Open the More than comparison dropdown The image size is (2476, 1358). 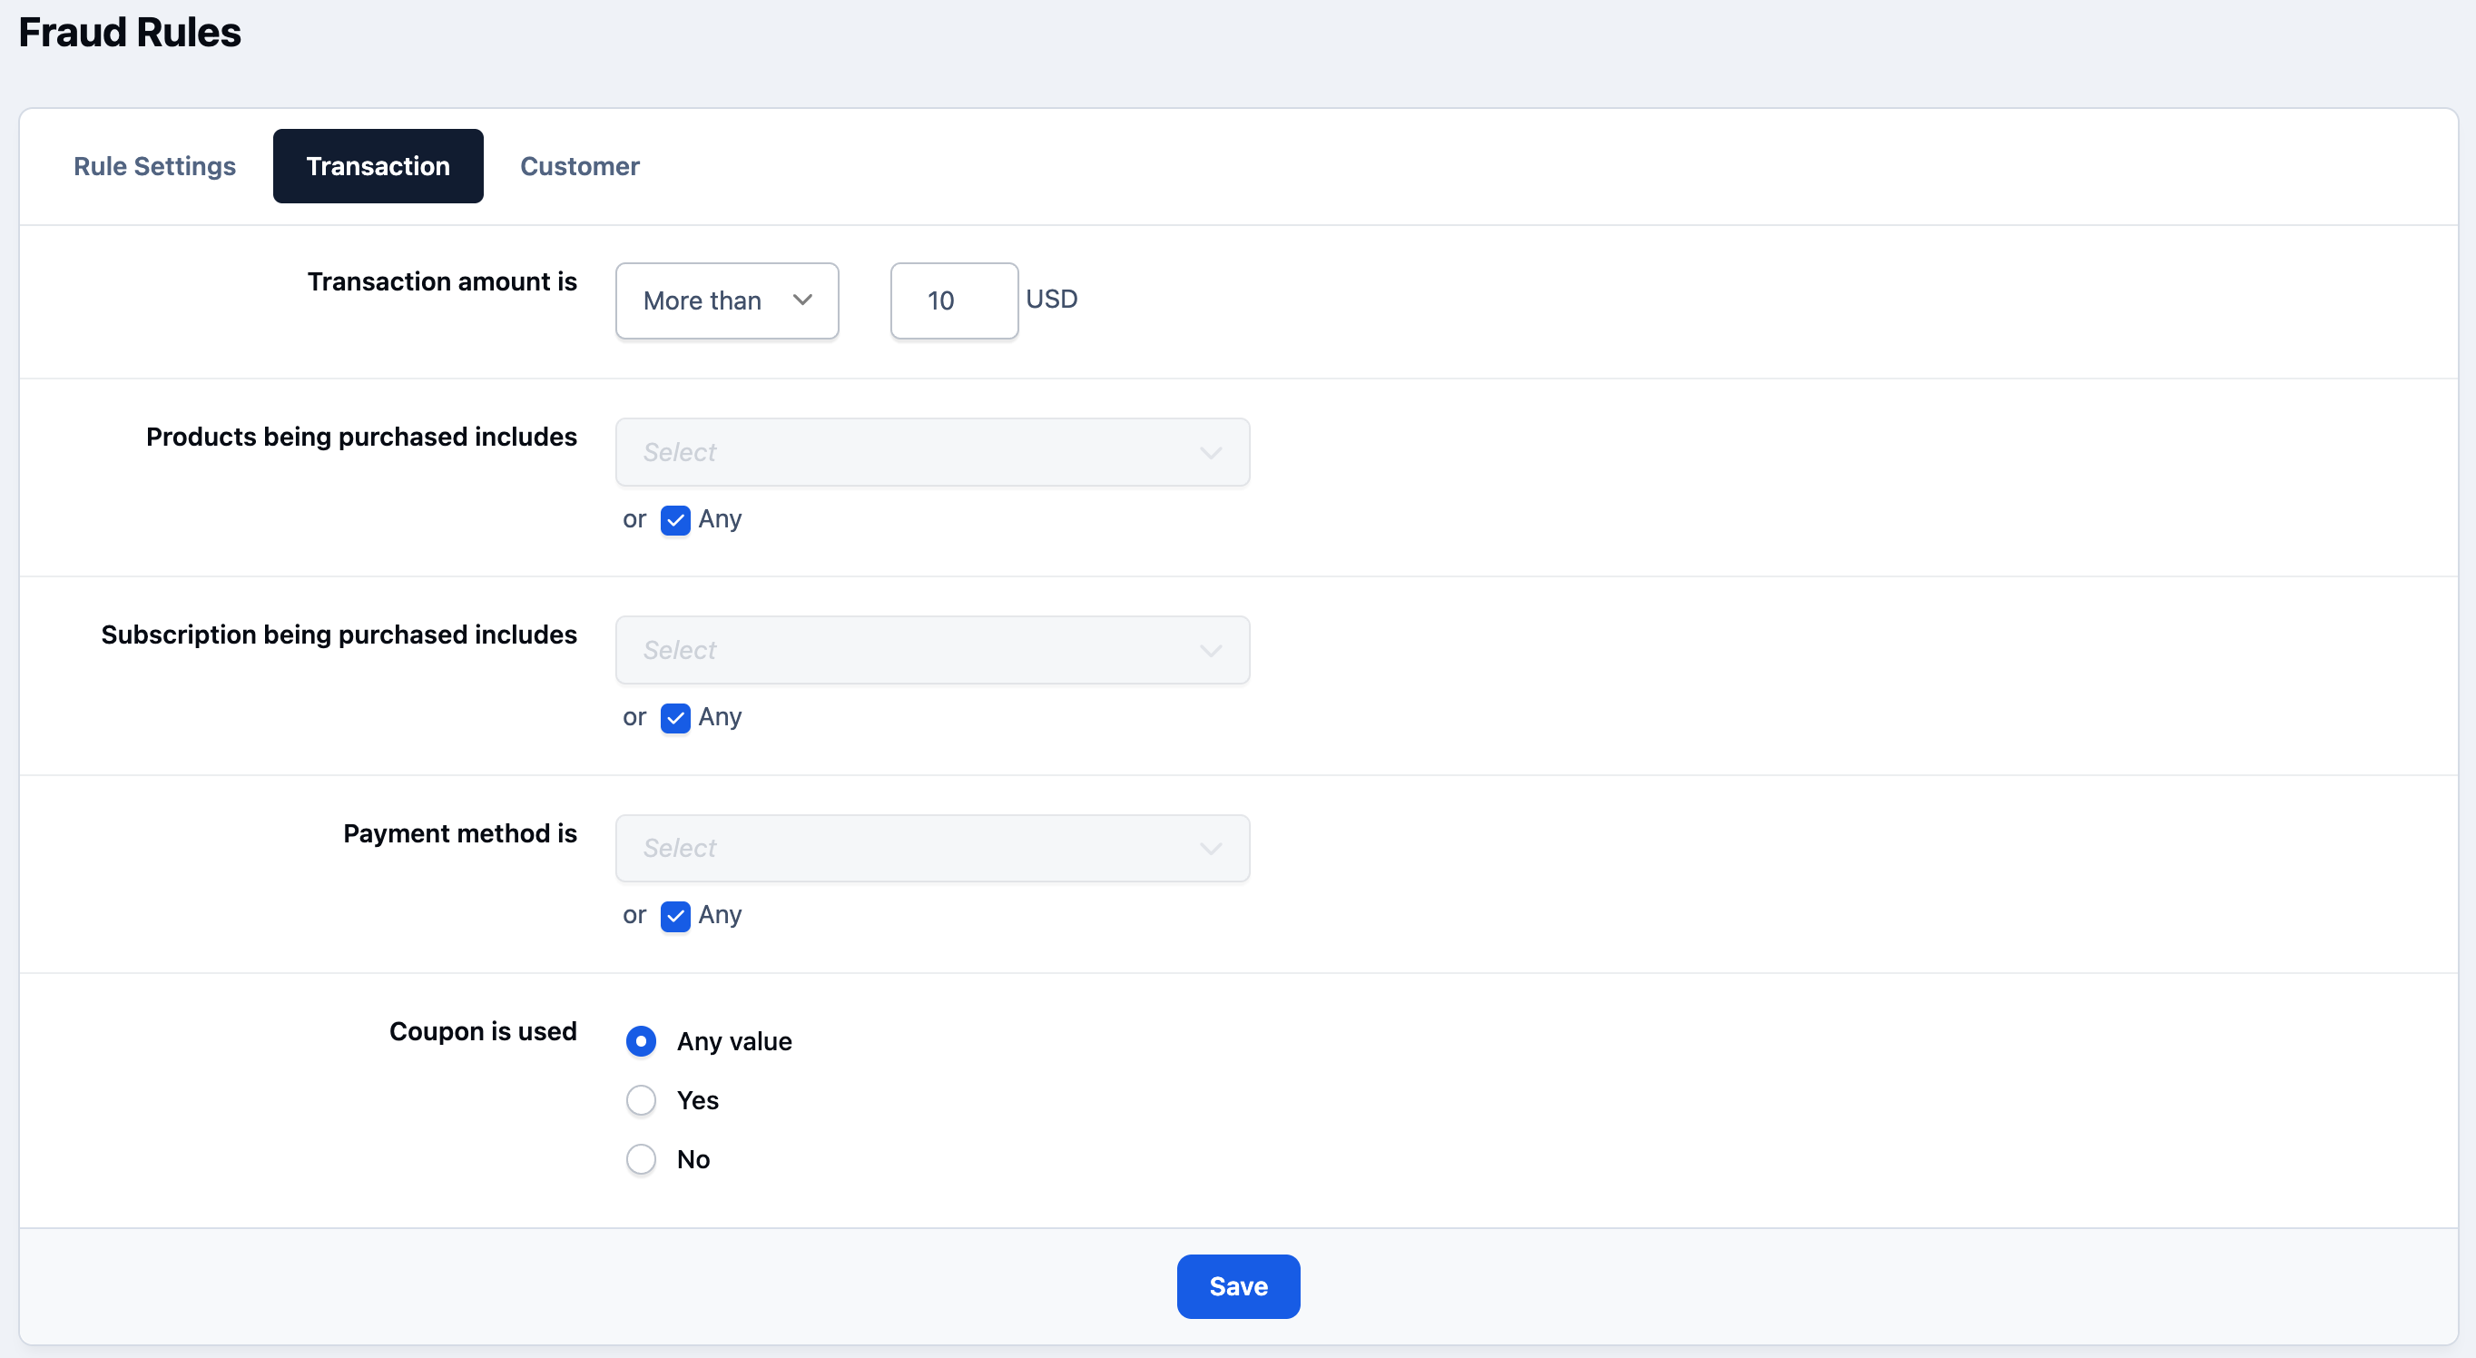727,300
